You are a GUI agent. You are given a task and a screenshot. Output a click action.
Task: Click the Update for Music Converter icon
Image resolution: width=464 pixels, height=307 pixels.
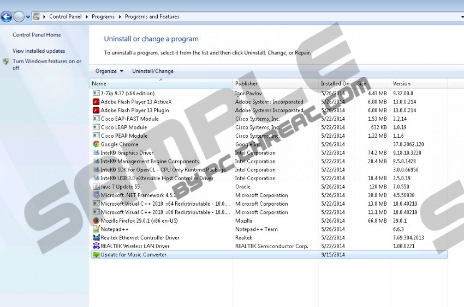point(96,255)
